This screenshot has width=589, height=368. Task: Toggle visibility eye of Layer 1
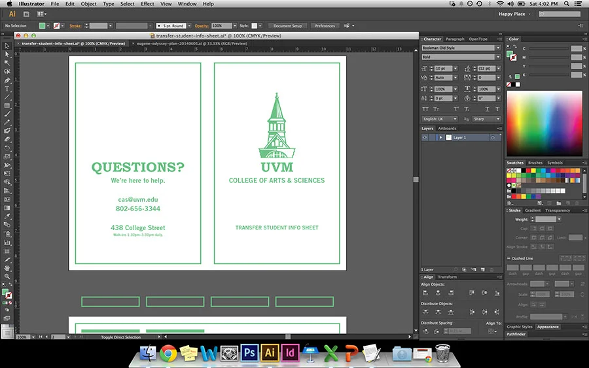click(425, 138)
